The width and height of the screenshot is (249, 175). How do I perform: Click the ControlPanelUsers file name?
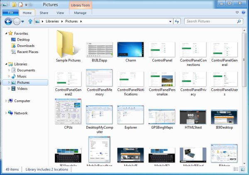(x=225, y=92)
